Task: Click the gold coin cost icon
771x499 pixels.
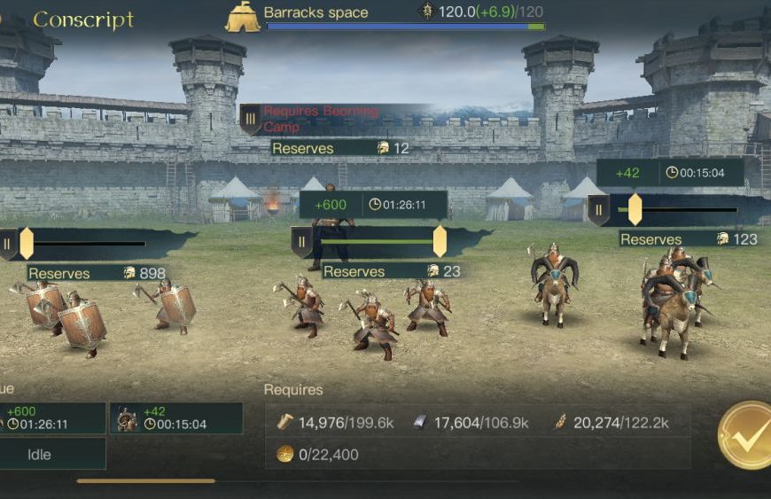Action: click(x=284, y=454)
